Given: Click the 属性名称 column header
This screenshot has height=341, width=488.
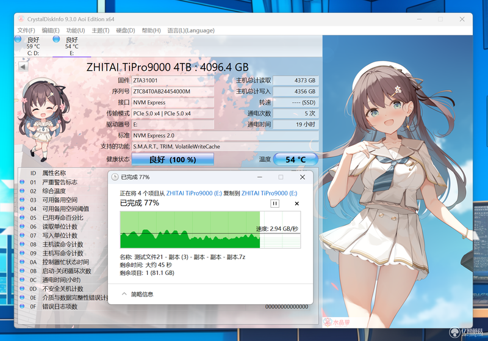Looking at the screenshot, I should (x=54, y=173).
